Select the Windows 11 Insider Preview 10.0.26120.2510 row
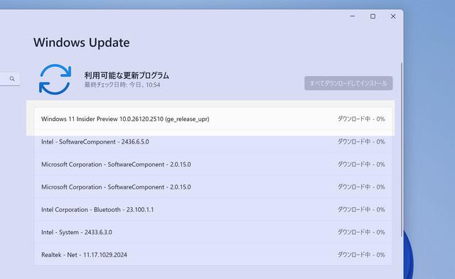The image size is (455, 279). click(x=213, y=119)
